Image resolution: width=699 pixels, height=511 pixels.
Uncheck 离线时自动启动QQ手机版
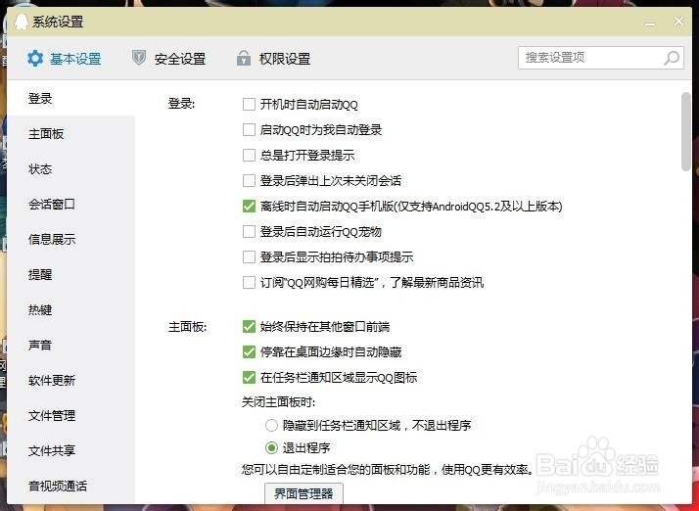click(x=249, y=206)
